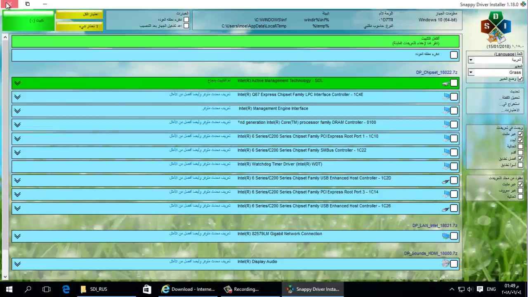Screen dimensions: 528x297
Task: Click the Active Management Technology SOL device icon
Action: tap(445, 83)
